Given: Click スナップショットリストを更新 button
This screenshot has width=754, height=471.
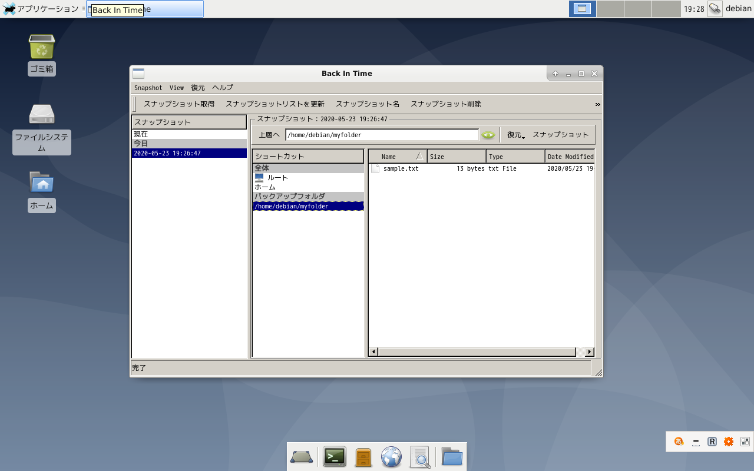Looking at the screenshot, I should coord(275,104).
